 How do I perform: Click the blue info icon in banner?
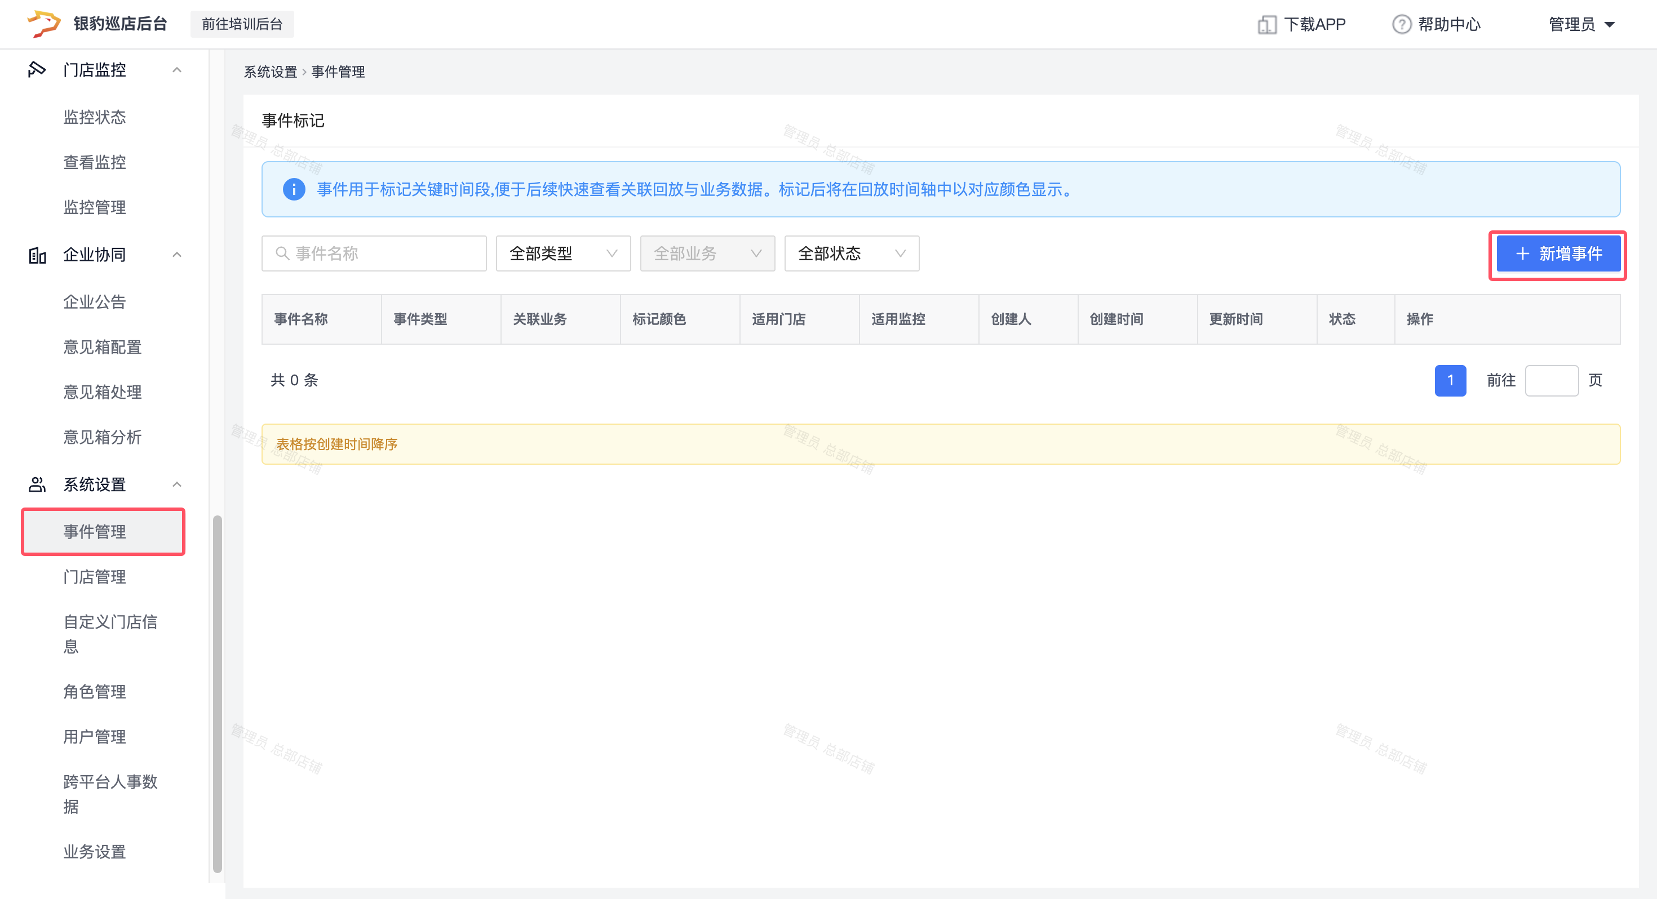(294, 189)
